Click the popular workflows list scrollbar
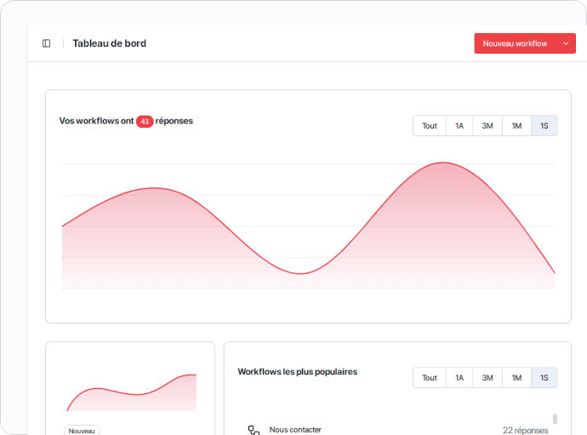Viewport: 587px width, 435px height. [x=556, y=420]
